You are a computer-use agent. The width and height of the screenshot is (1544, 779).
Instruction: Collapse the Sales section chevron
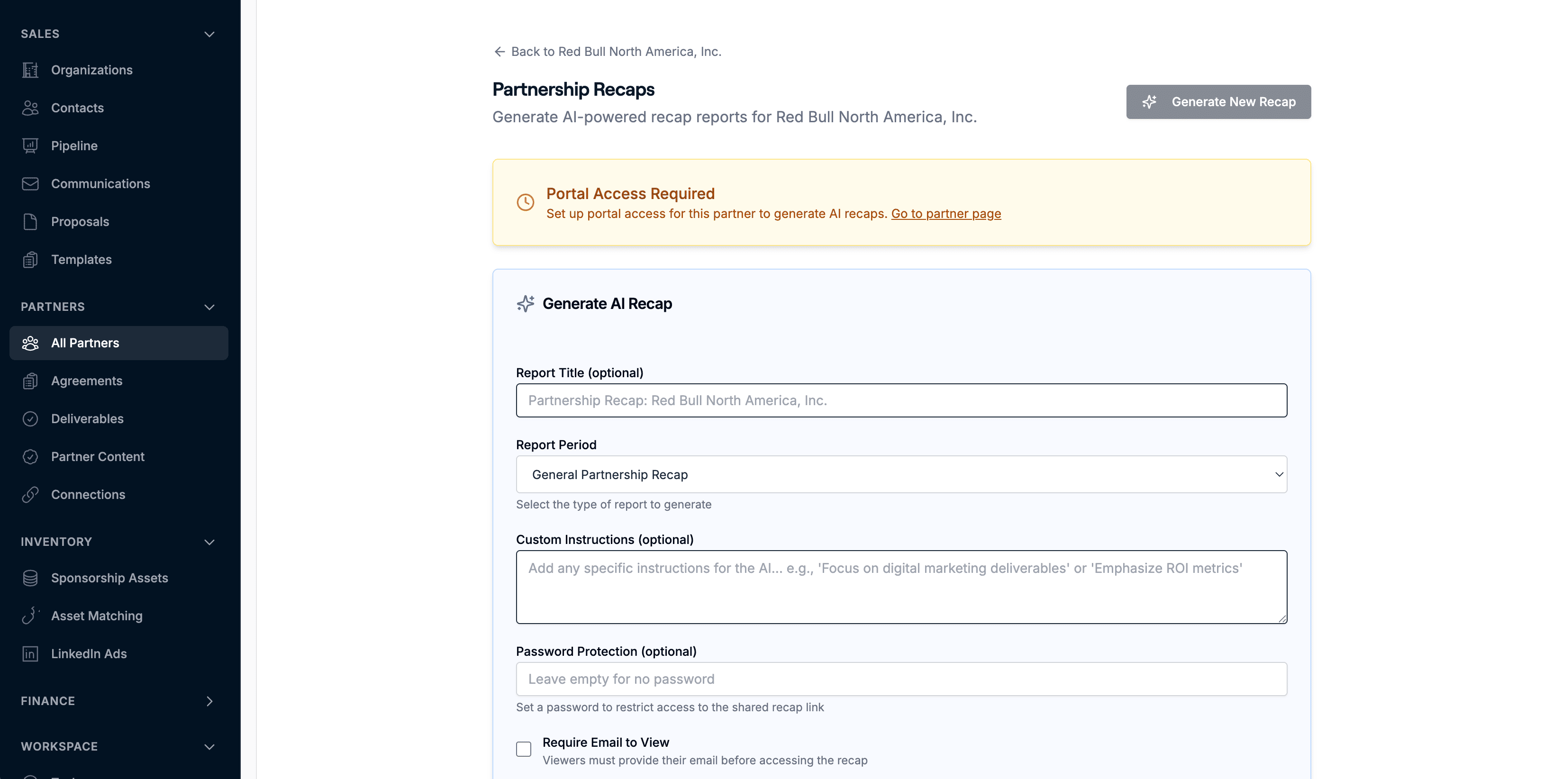click(209, 34)
